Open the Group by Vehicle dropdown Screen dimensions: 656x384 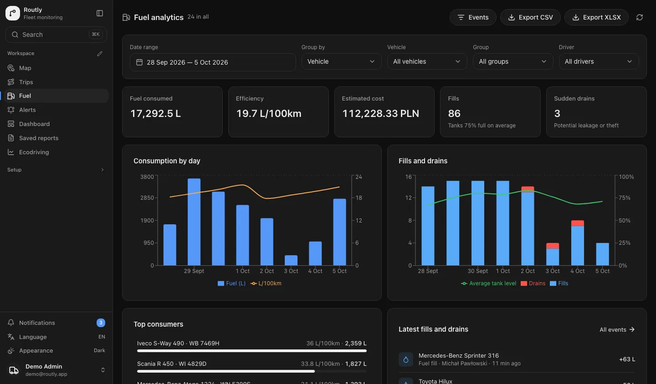pos(341,61)
